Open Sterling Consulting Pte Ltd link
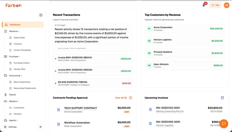 pyautogui.click(x=170, y=111)
